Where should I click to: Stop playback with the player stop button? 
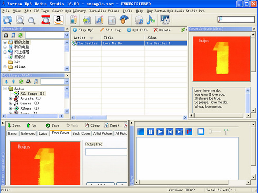[141, 132]
